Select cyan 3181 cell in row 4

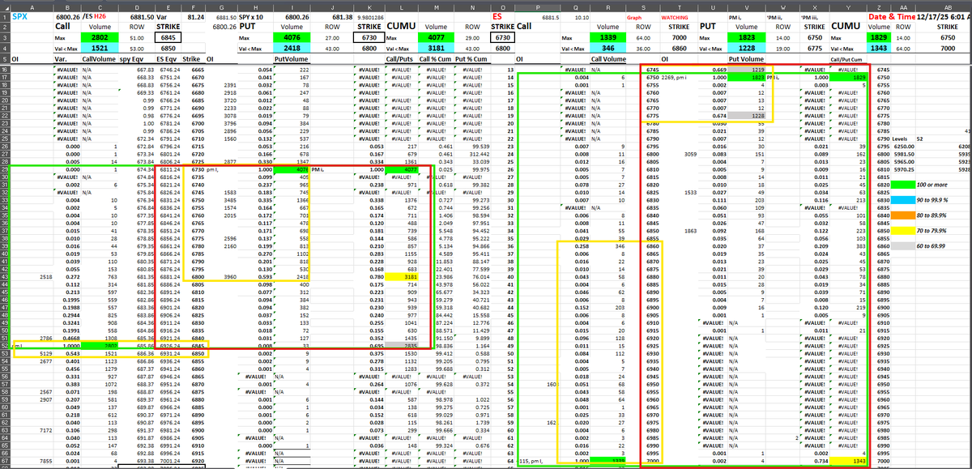point(435,49)
